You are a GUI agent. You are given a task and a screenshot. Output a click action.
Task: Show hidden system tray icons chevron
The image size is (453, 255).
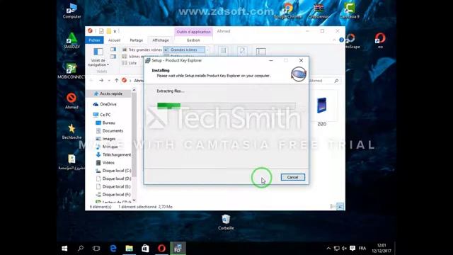coord(328,249)
